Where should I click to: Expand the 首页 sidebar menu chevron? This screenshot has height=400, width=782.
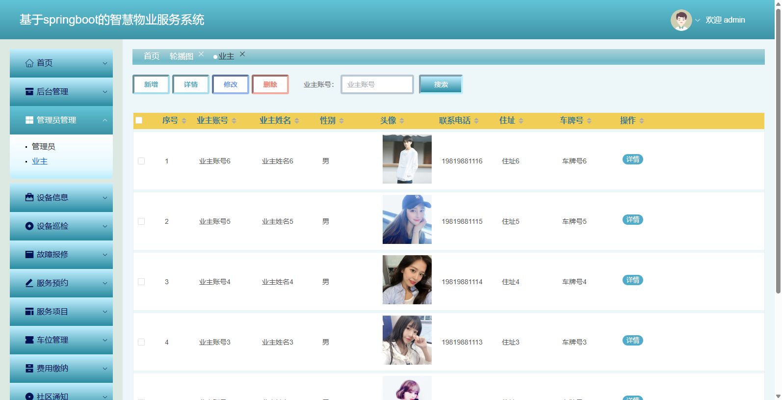[x=104, y=63]
